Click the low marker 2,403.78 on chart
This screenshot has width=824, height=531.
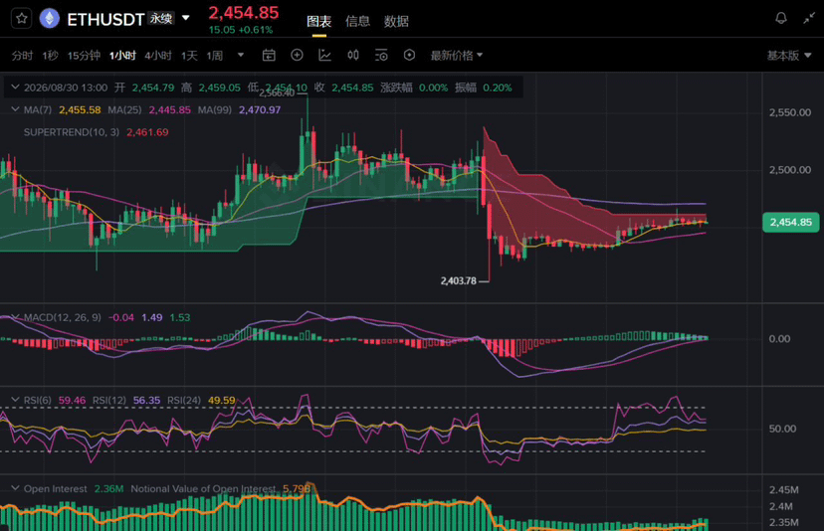point(458,281)
